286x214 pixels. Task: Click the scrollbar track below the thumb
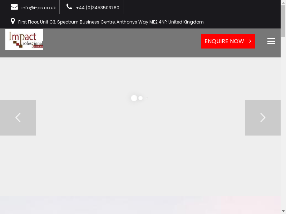pyautogui.click(x=283, y=125)
